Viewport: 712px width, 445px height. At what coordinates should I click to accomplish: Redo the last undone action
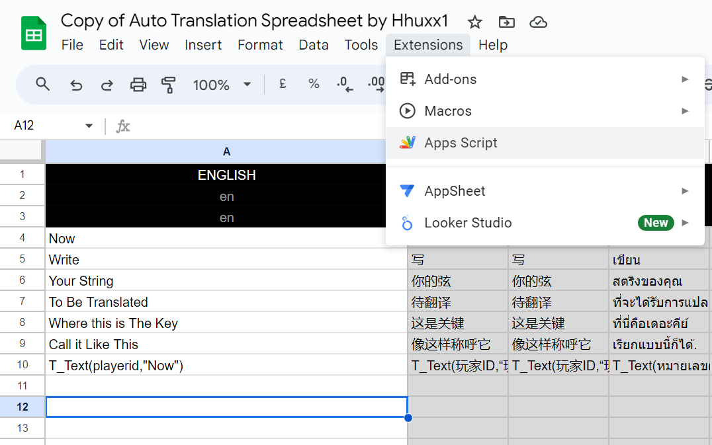pyautogui.click(x=107, y=85)
